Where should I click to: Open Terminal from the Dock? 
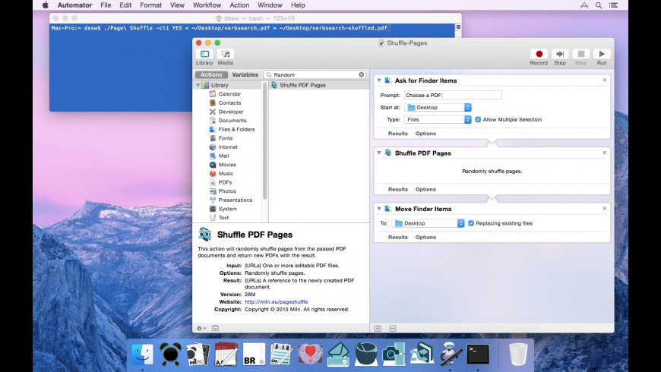click(x=478, y=354)
